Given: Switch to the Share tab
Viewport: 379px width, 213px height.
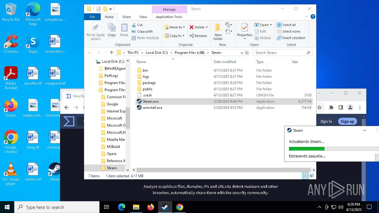Looking at the screenshot, I should (x=126, y=17).
